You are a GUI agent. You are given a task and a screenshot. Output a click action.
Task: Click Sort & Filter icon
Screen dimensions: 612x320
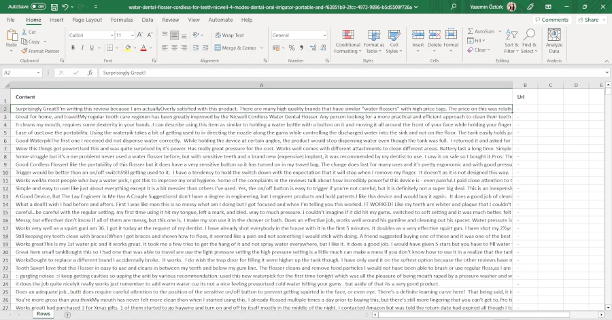click(511, 35)
